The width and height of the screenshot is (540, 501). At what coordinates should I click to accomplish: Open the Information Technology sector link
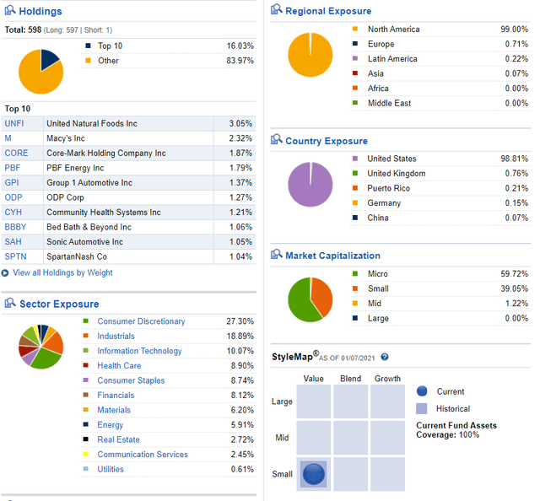pyautogui.click(x=139, y=351)
